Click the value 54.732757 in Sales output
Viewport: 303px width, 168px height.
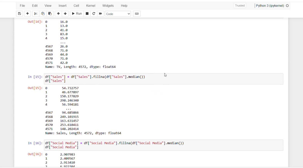[70, 88]
